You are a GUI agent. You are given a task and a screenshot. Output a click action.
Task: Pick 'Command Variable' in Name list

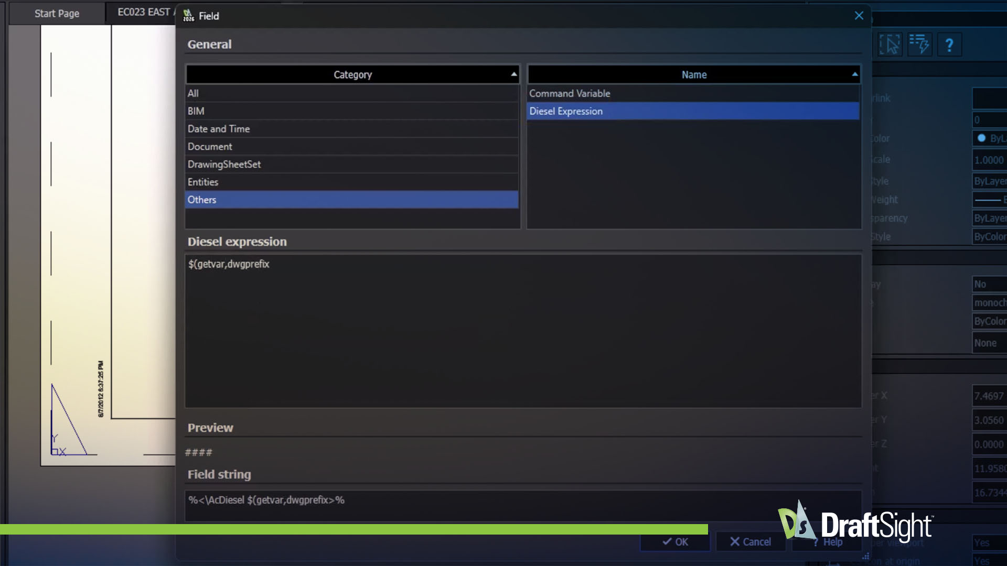pos(693,93)
